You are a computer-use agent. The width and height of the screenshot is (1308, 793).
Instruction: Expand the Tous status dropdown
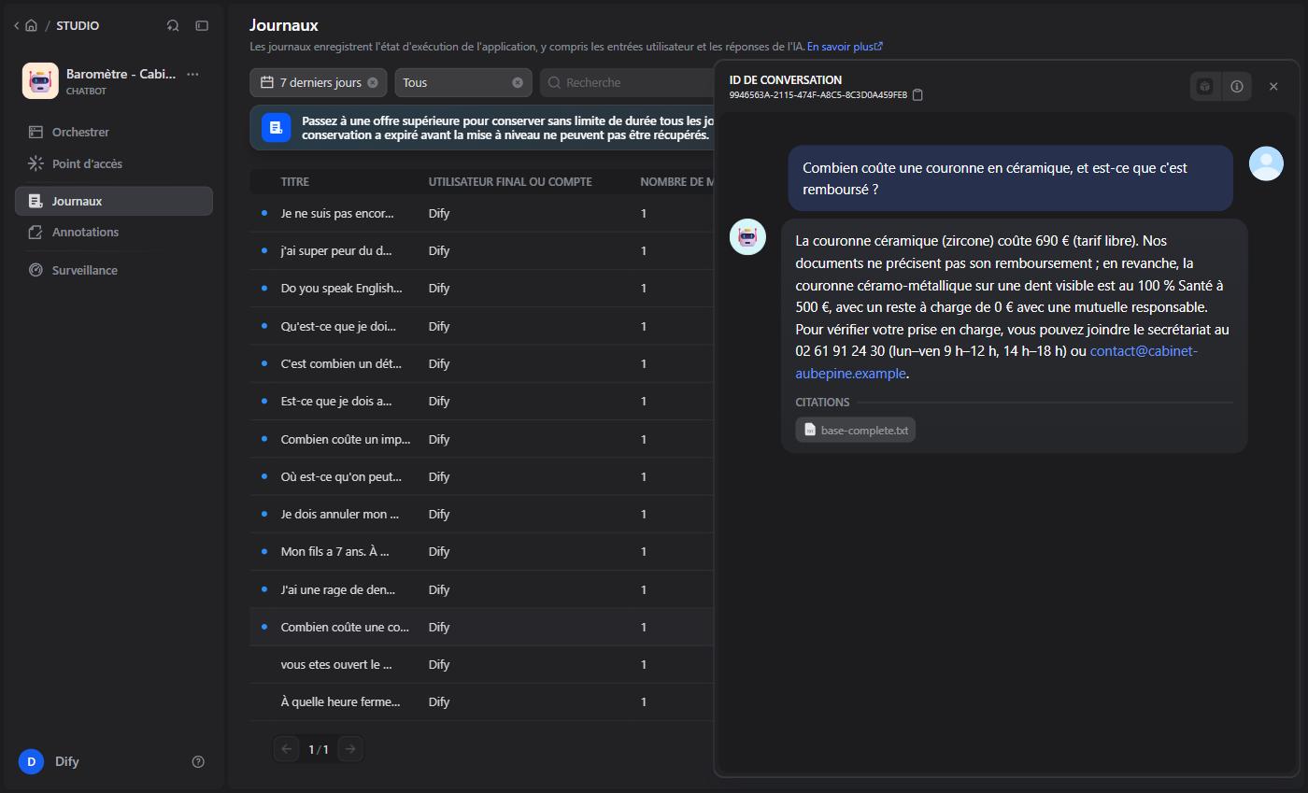pos(455,82)
